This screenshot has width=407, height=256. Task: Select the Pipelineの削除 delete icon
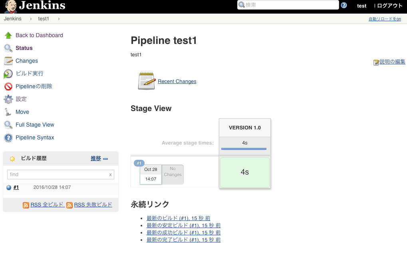(x=8, y=86)
